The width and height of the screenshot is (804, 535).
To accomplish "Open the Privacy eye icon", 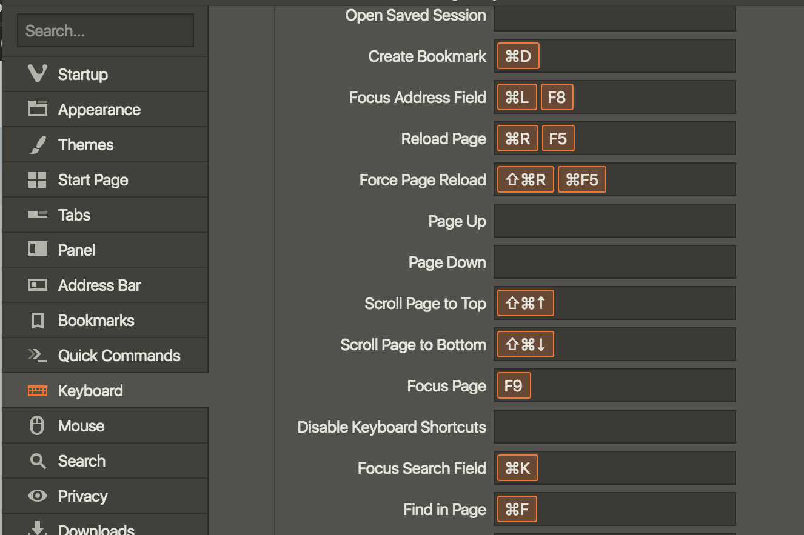I will coord(38,496).
